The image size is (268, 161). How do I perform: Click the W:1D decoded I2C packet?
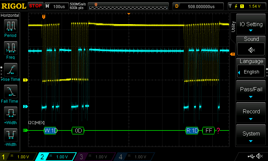[x=51, y=130]
